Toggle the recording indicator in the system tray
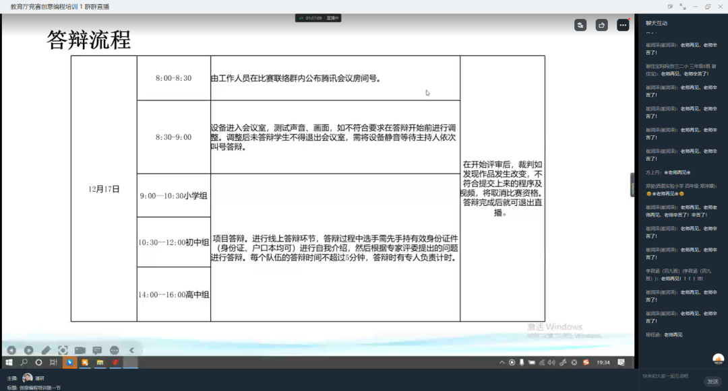 [x=512, y=361]
